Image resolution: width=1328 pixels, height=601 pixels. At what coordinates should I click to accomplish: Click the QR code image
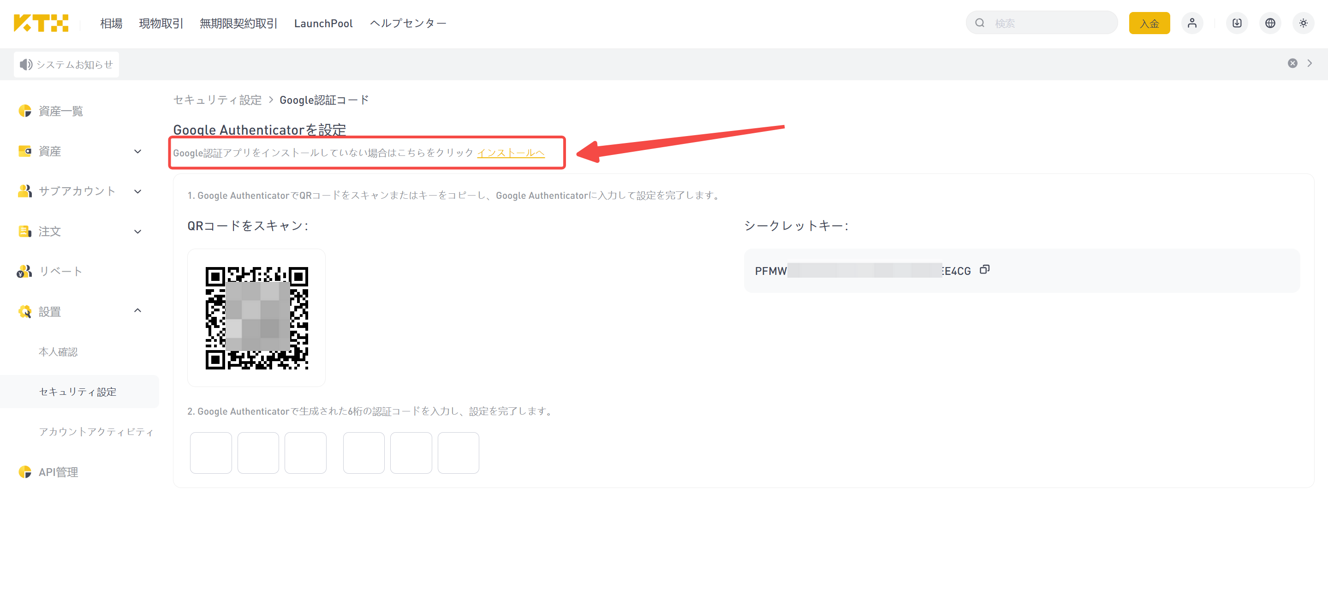pyautogui.click(x=256, y=318)
